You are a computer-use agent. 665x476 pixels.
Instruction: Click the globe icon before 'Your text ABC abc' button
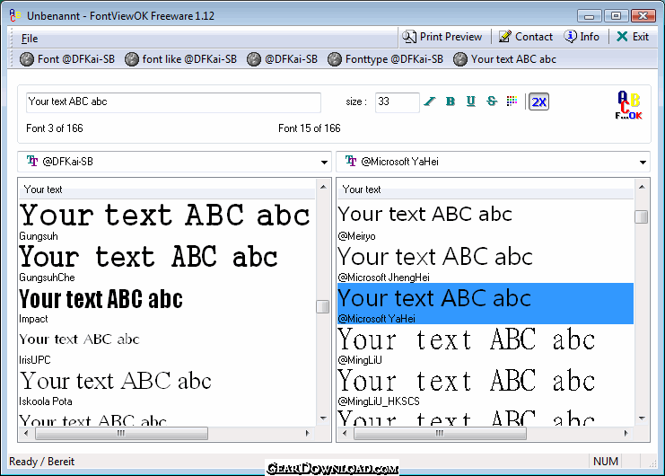pos(459,59)
